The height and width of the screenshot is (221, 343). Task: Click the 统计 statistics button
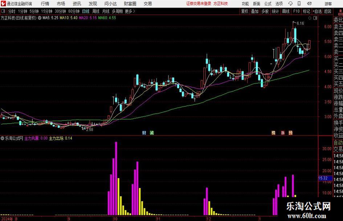tap(275, 11)
